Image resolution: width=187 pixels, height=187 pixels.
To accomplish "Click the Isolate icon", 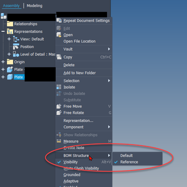I will click(59, 87).
